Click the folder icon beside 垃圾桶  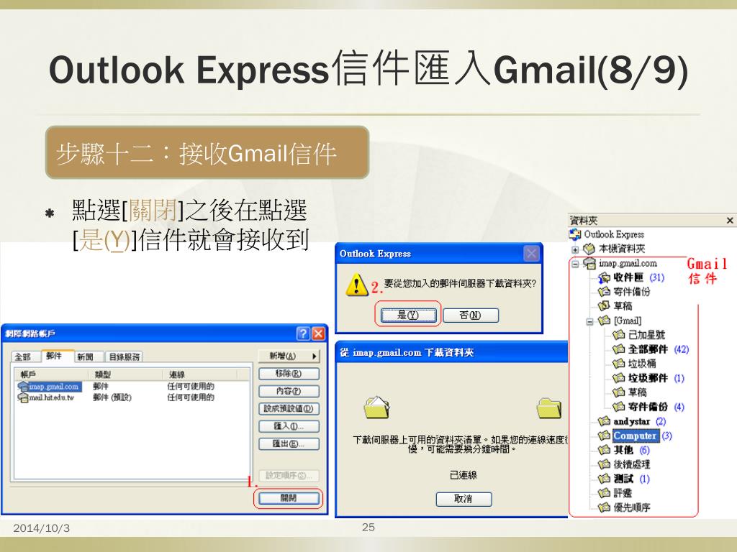pos(618,363)
